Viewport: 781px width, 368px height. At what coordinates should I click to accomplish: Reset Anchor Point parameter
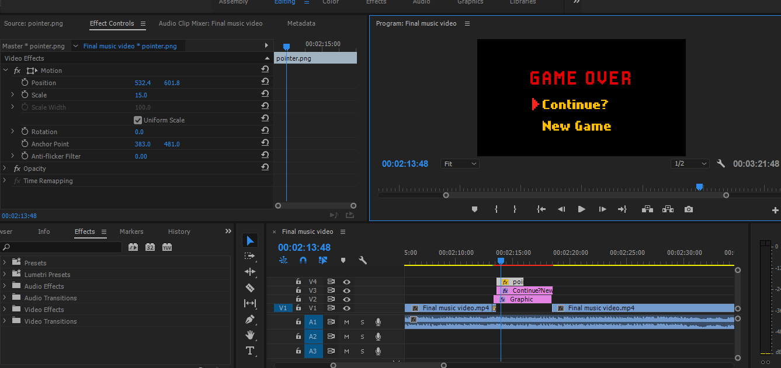[265, 143]
